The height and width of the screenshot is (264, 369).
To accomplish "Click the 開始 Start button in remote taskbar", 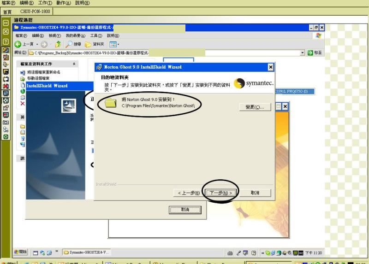I will click(20, 252).
